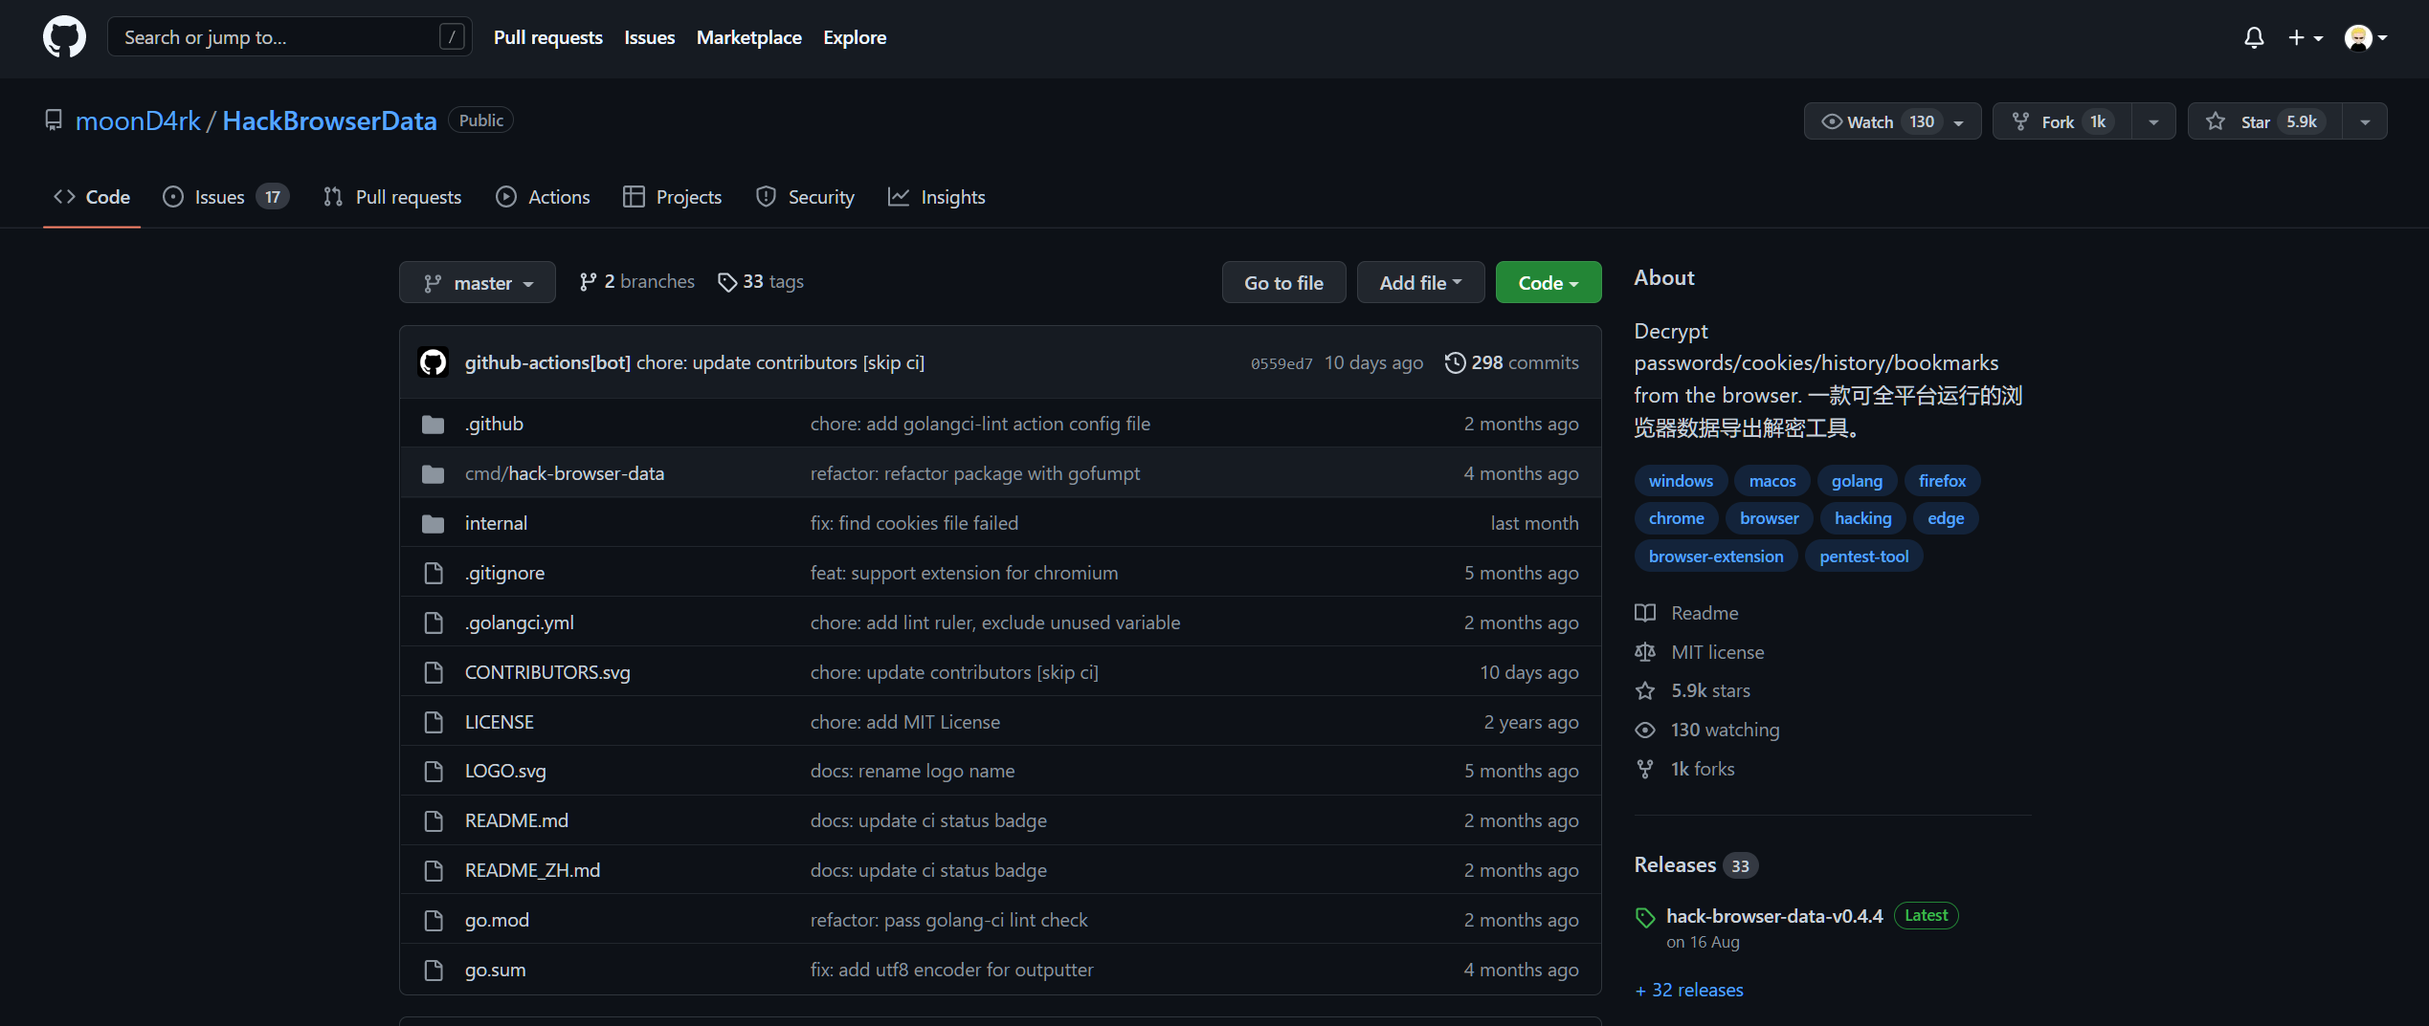Open the user avatar menu
2429x1026 pixels.
point(2365,37)
